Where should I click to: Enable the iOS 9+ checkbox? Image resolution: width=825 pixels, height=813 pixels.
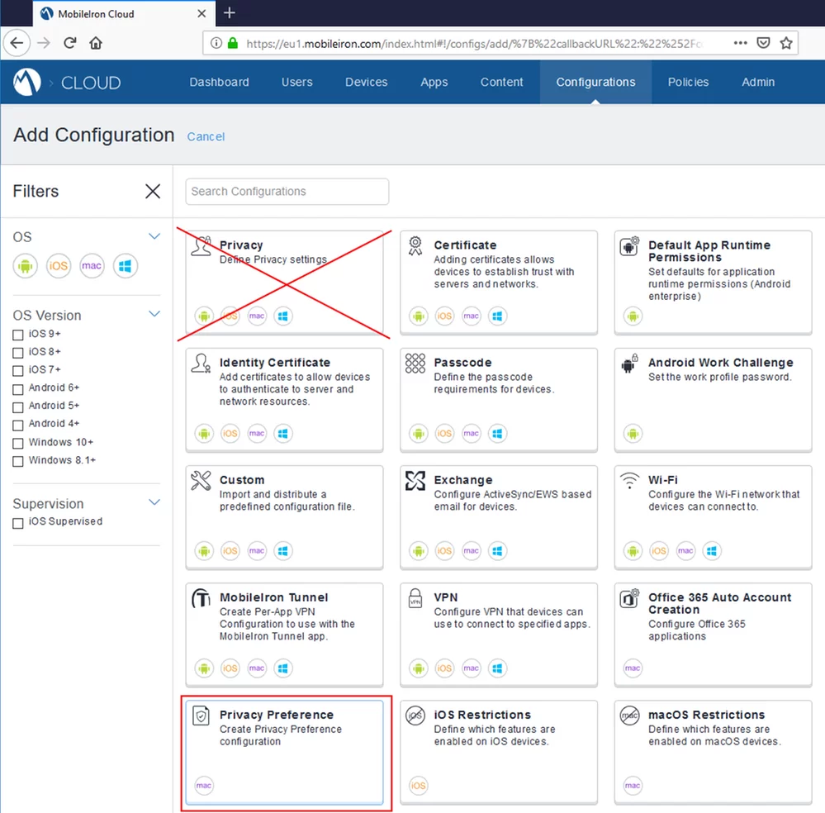click(x=18, y=335)
